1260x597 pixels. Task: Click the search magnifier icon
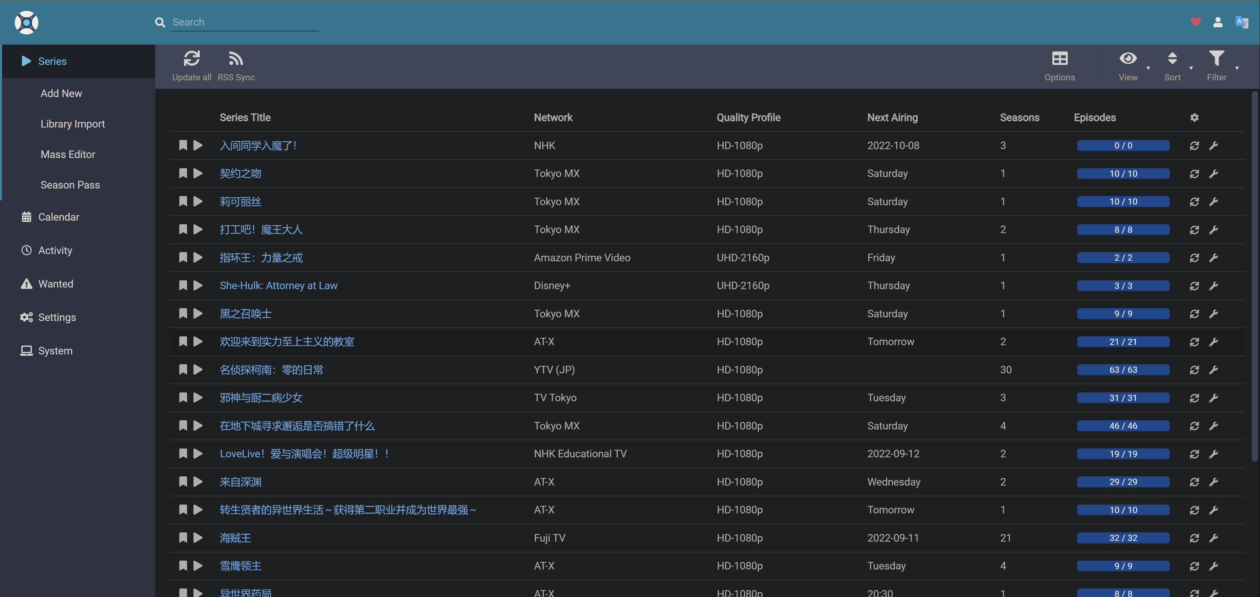(160, 22)
